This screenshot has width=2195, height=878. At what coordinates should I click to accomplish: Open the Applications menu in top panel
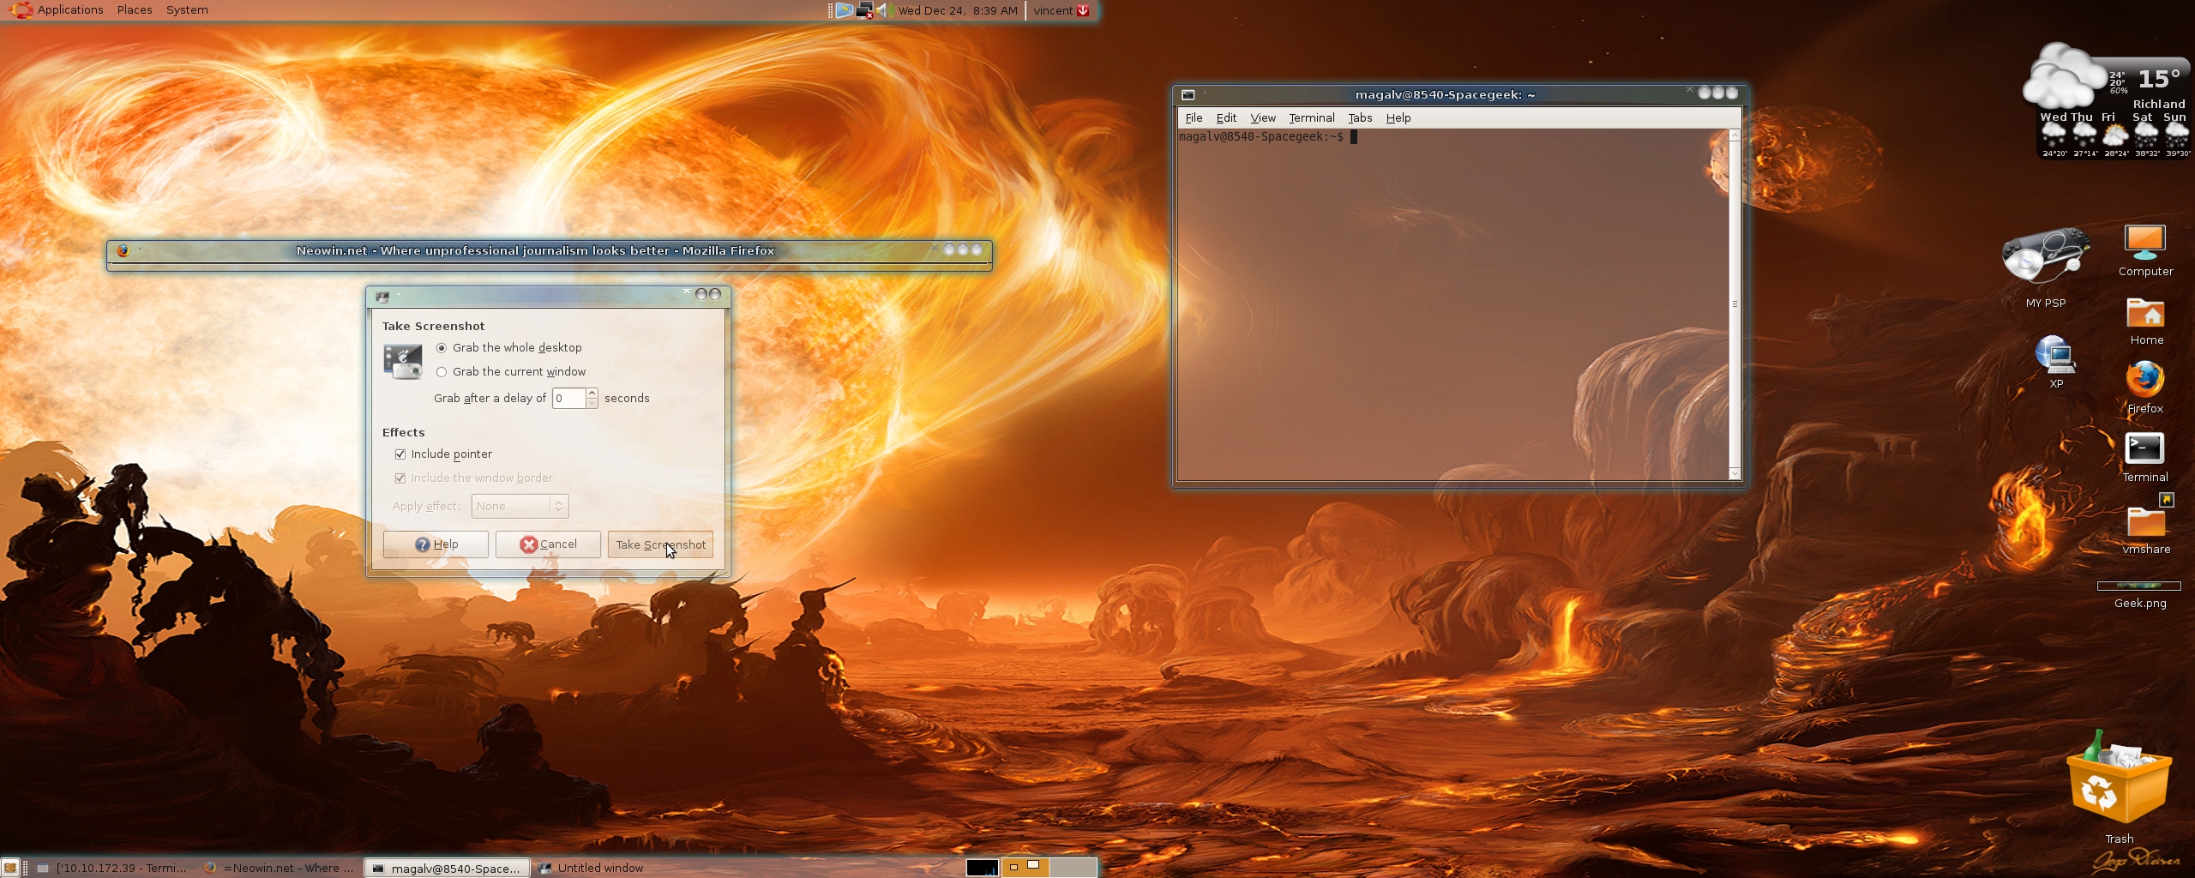(69, 10)
